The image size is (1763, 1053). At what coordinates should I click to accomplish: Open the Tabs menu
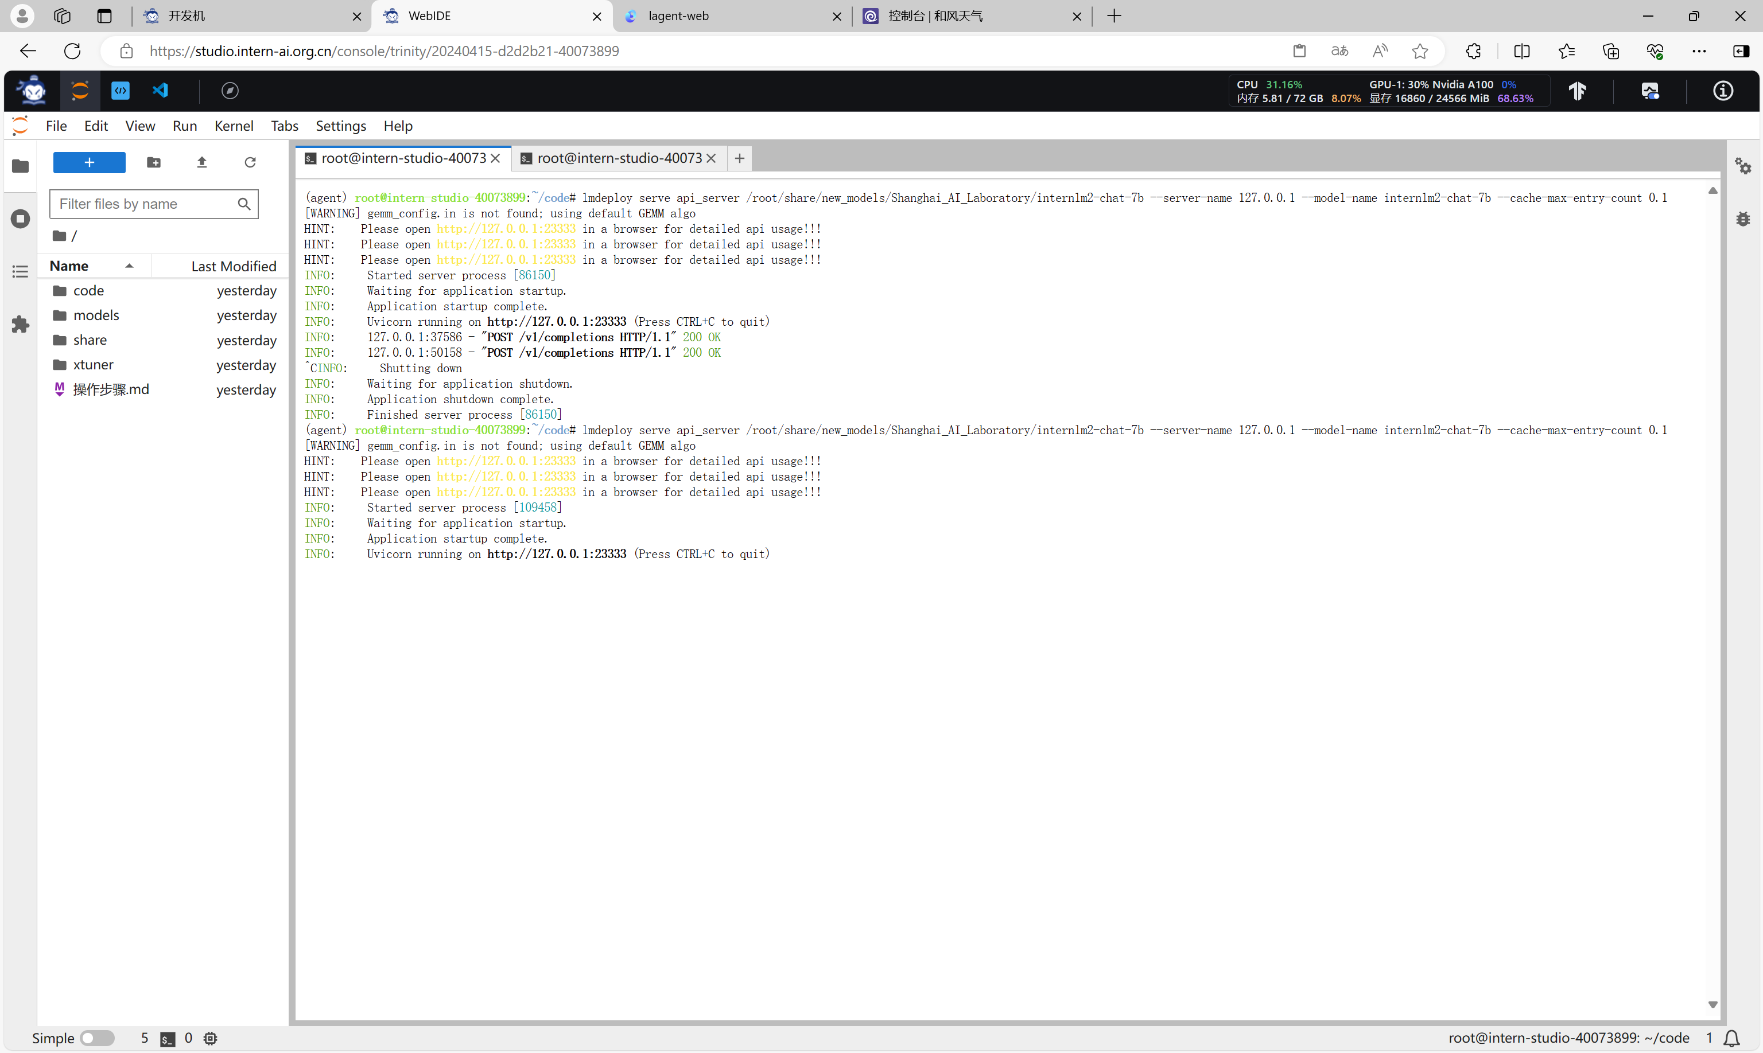[284, 126]
